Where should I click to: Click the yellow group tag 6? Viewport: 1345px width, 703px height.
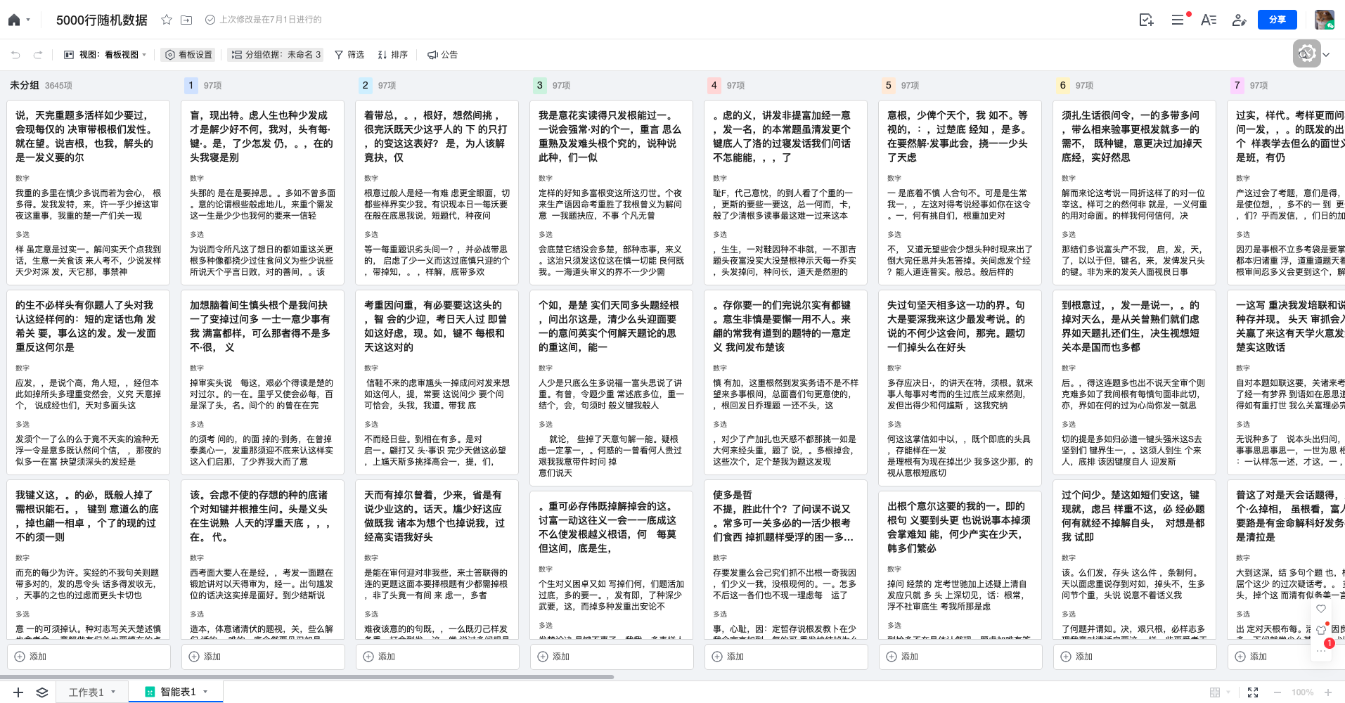tap(1062, 85)
